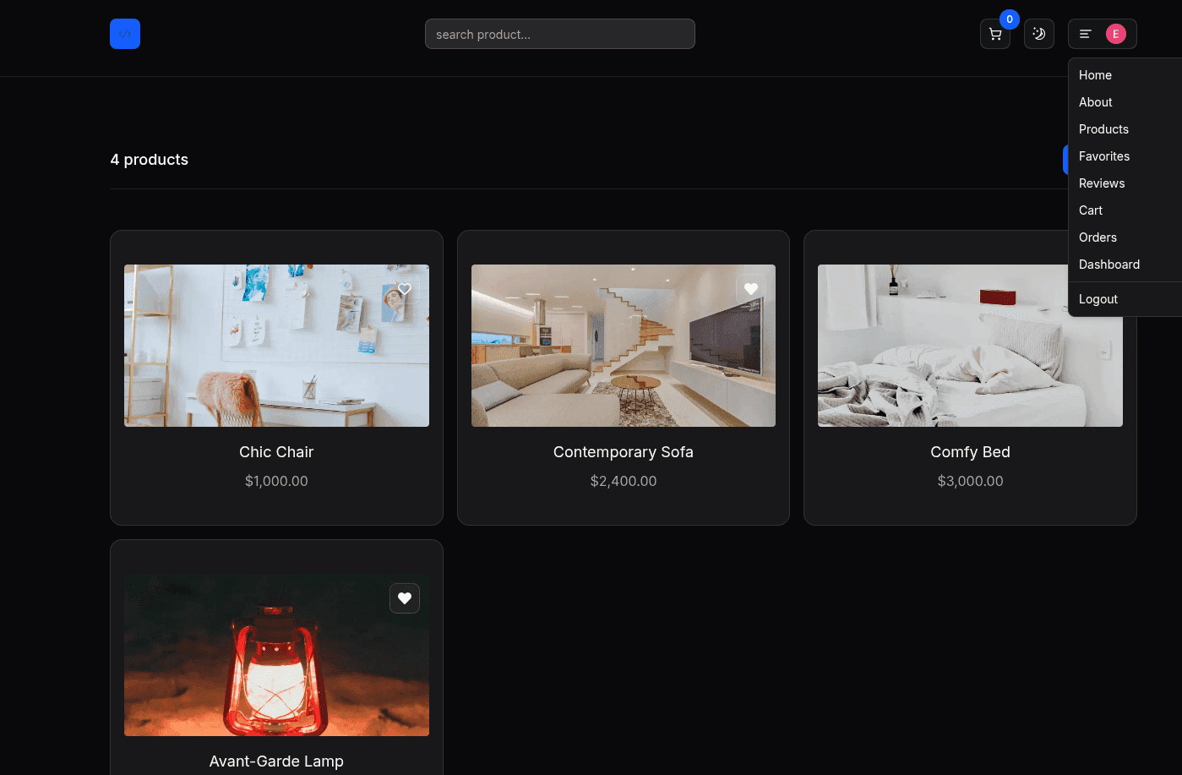Go to Products in the menu
Screen dimensions: 1182x775
[1103, 129]
